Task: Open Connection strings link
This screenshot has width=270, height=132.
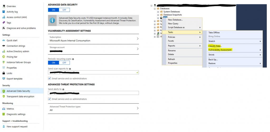Action: (16, 46)
